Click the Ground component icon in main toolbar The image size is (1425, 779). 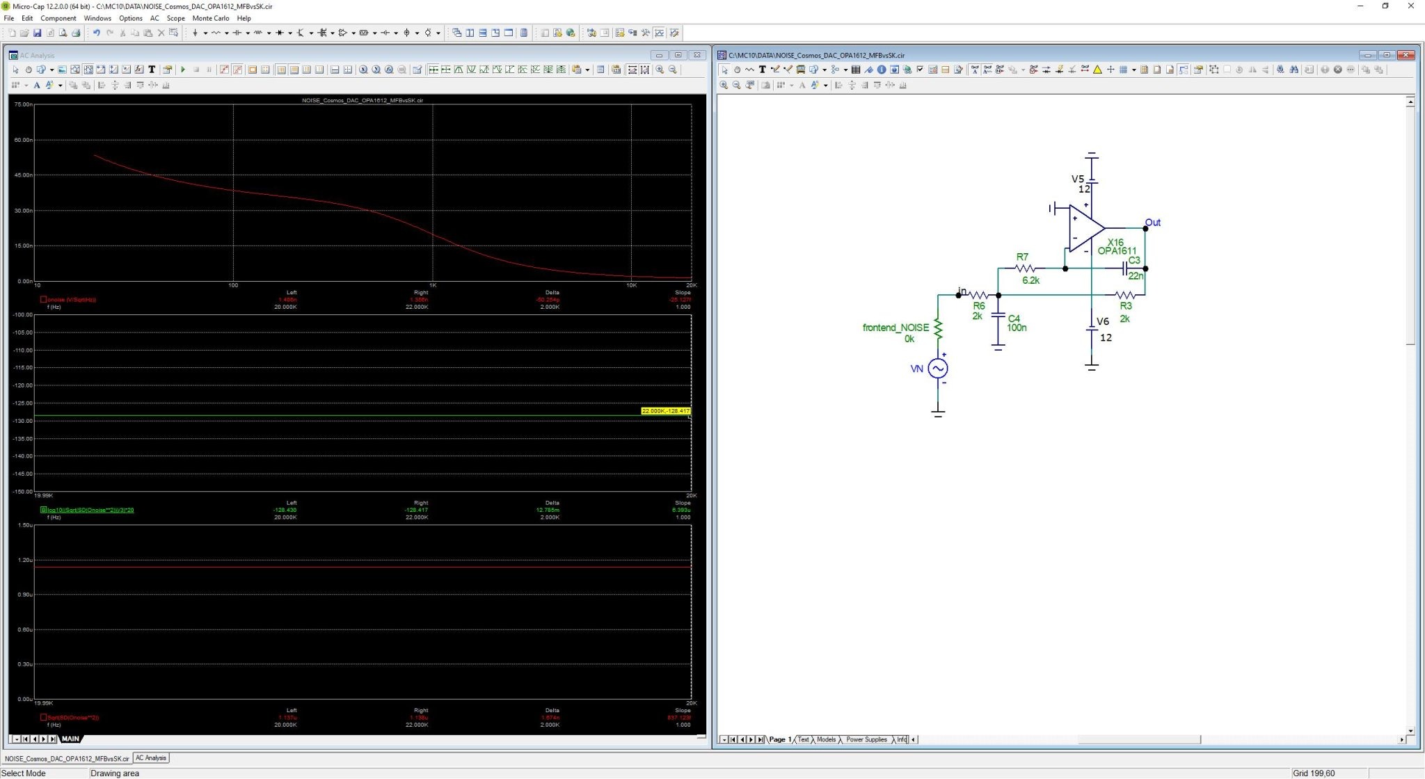[x=195, y=33]
